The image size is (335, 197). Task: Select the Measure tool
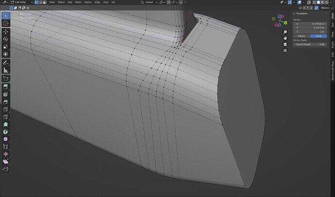(6, 70)
